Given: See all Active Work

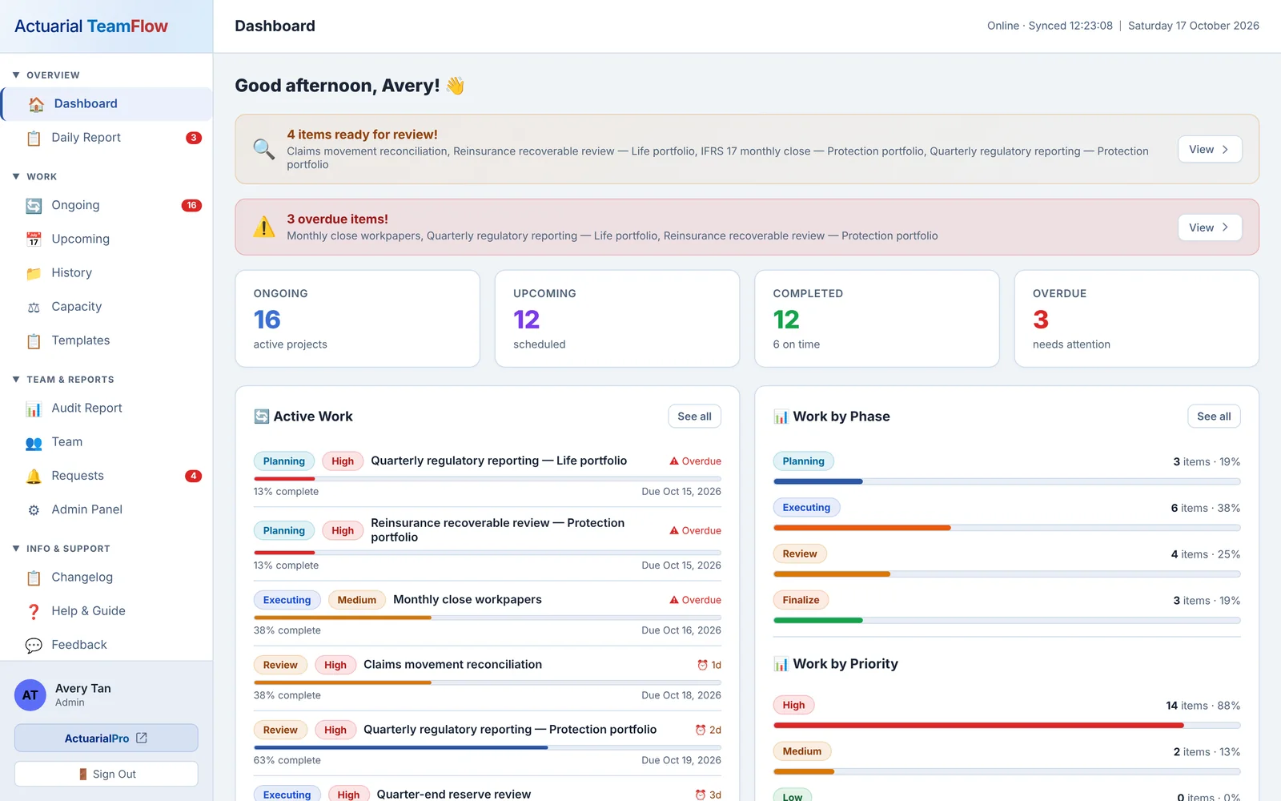Looking at the screenshot, I should click(x=694, y=417).
